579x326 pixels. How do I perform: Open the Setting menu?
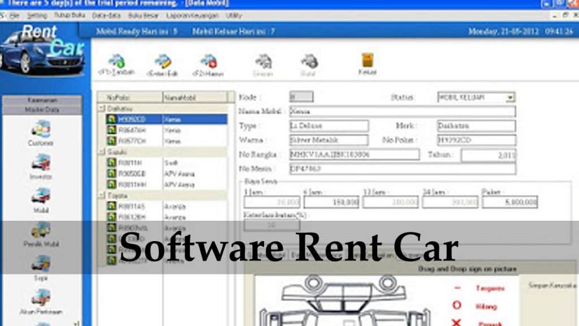tap(37, 15)
